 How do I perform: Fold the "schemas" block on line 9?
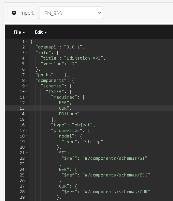(27, 86)
